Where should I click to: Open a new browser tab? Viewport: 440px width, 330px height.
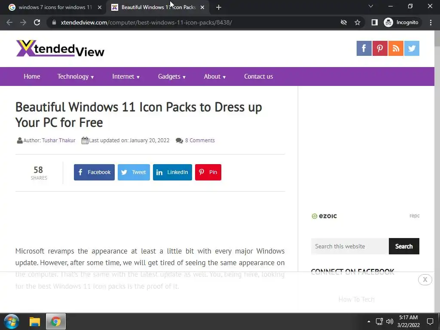[219, 7]
